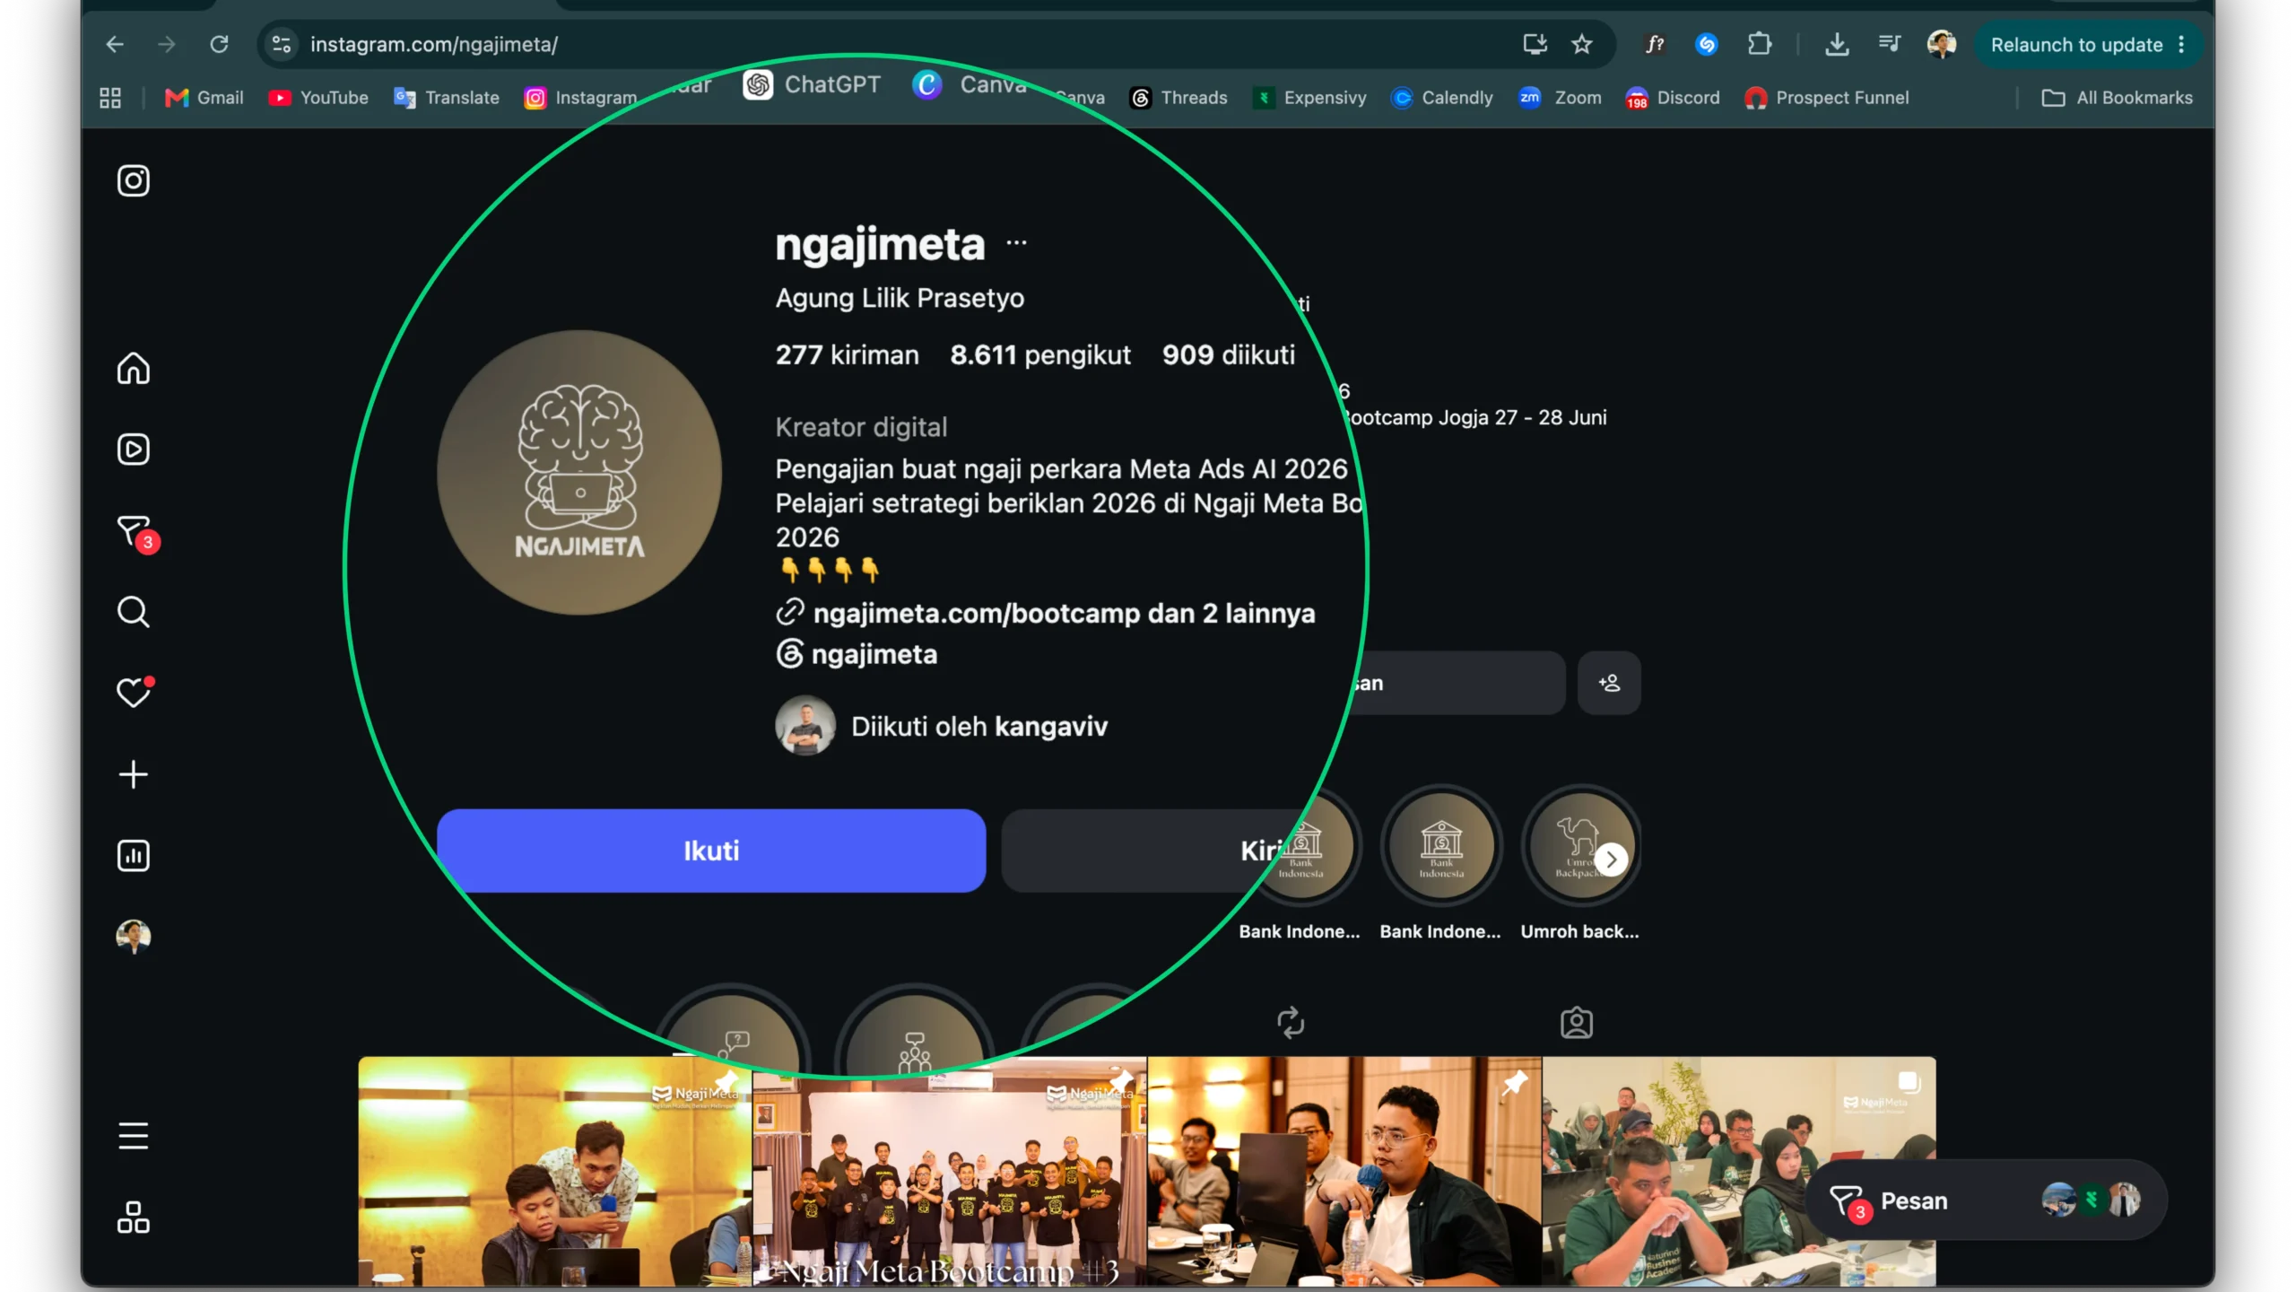Open the Discord bookmark
This screenshot has width=2296, height=1292.
[x=1673, y=98]
